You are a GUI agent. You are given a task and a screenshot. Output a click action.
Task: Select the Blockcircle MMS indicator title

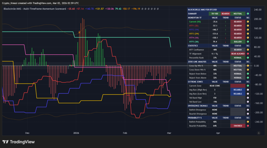tap(35, 9)
